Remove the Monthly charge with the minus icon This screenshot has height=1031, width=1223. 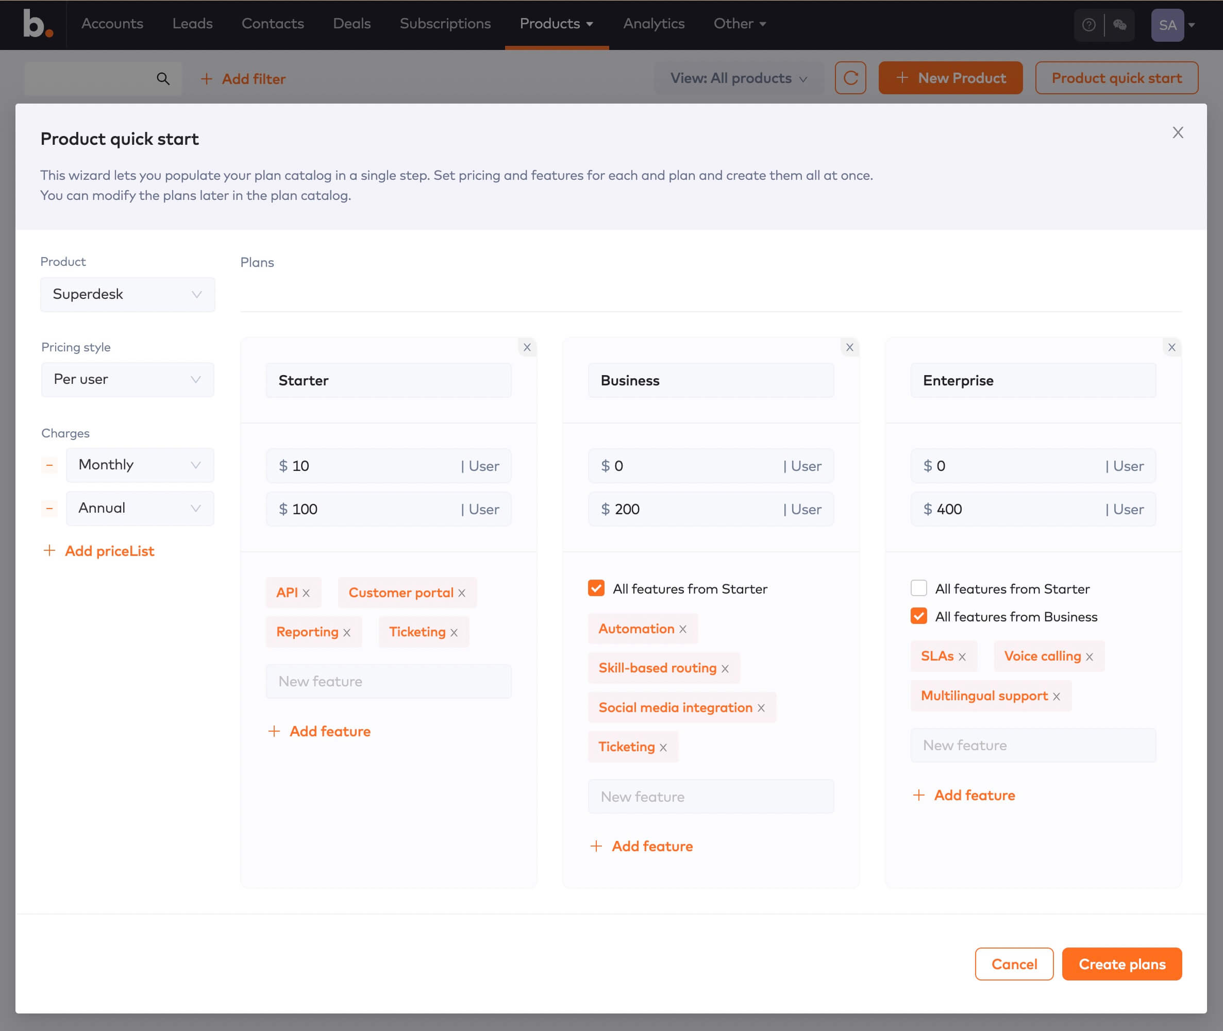point(49,465)
